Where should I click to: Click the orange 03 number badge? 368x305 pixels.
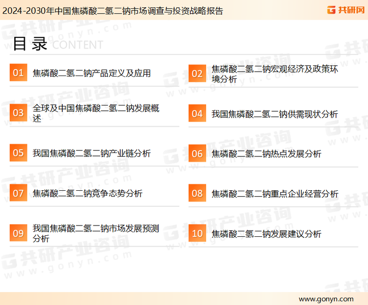(x=18, y=113)
